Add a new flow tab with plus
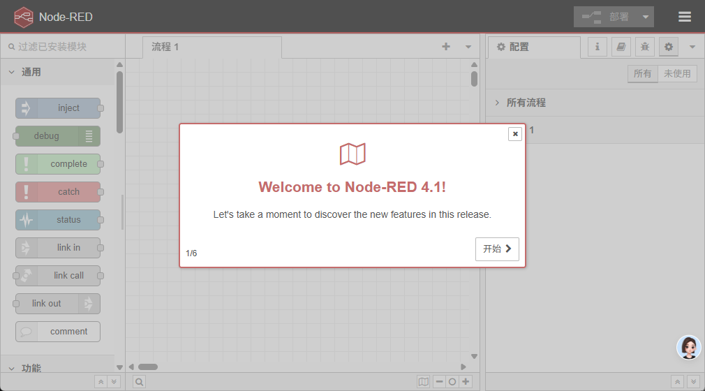Screen dimensions: 705x391 (x=445, y=46)
